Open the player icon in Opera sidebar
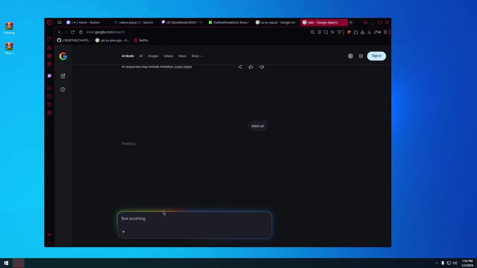Image resolution: width=477 pixels, height=268 pixels. click(49, 89)
